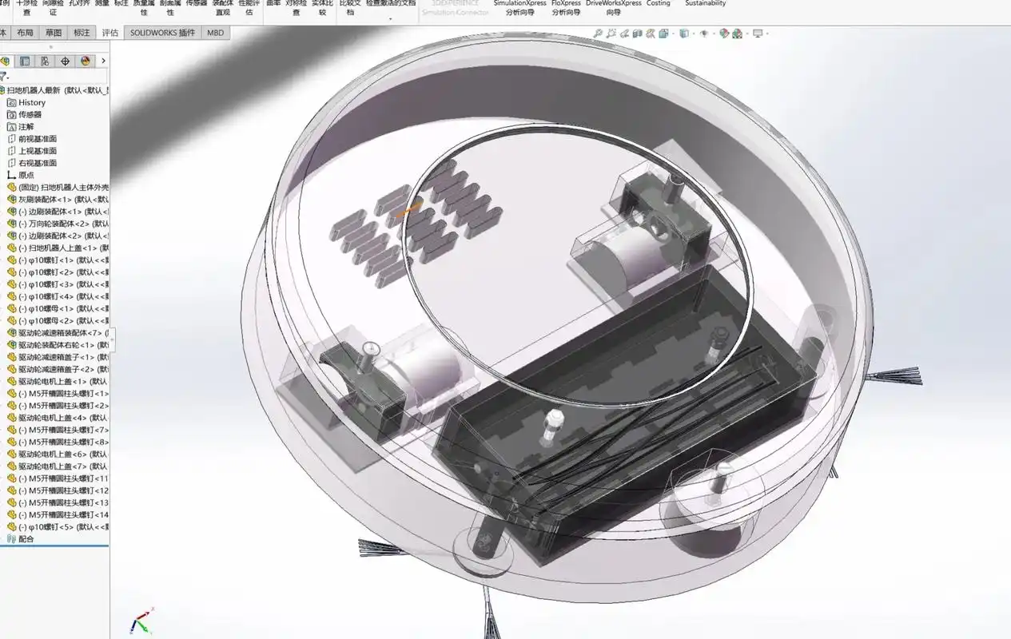This screenshot has height=639, width=1011.
Task: Open the PropertyManager tab icon
Action: [25, 61]
